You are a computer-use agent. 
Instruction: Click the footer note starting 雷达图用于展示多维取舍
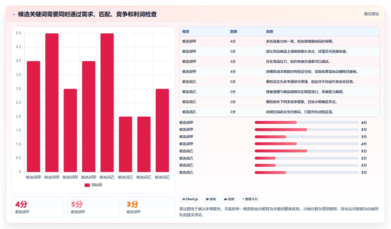tap(279, 212)
